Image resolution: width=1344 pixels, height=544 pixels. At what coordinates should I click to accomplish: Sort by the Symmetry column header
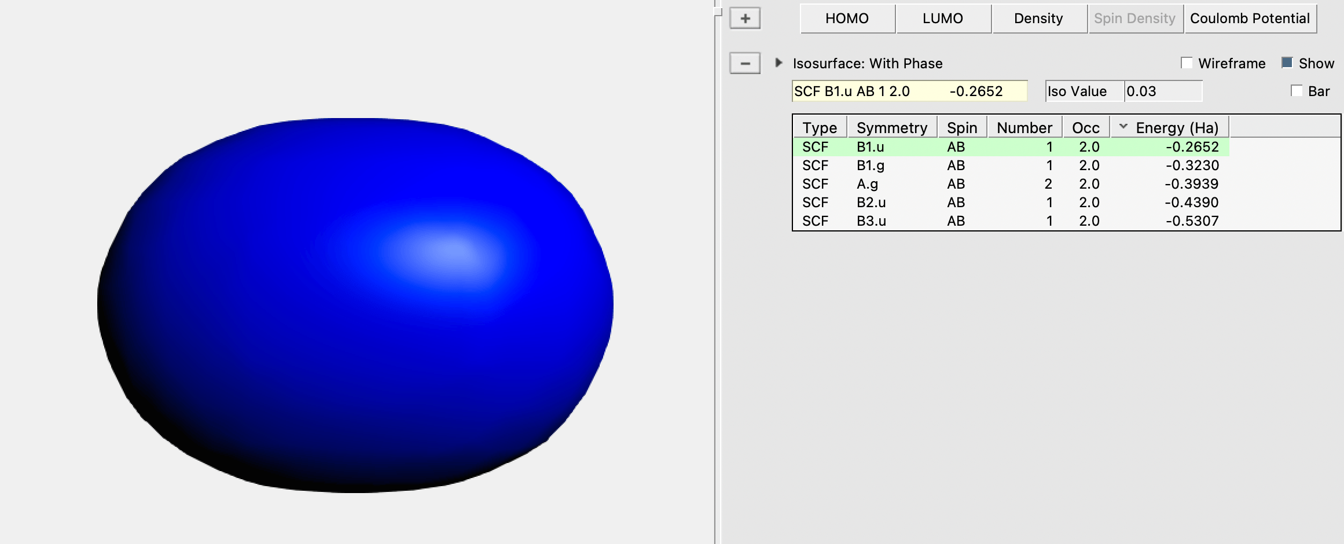click(892, 127)
